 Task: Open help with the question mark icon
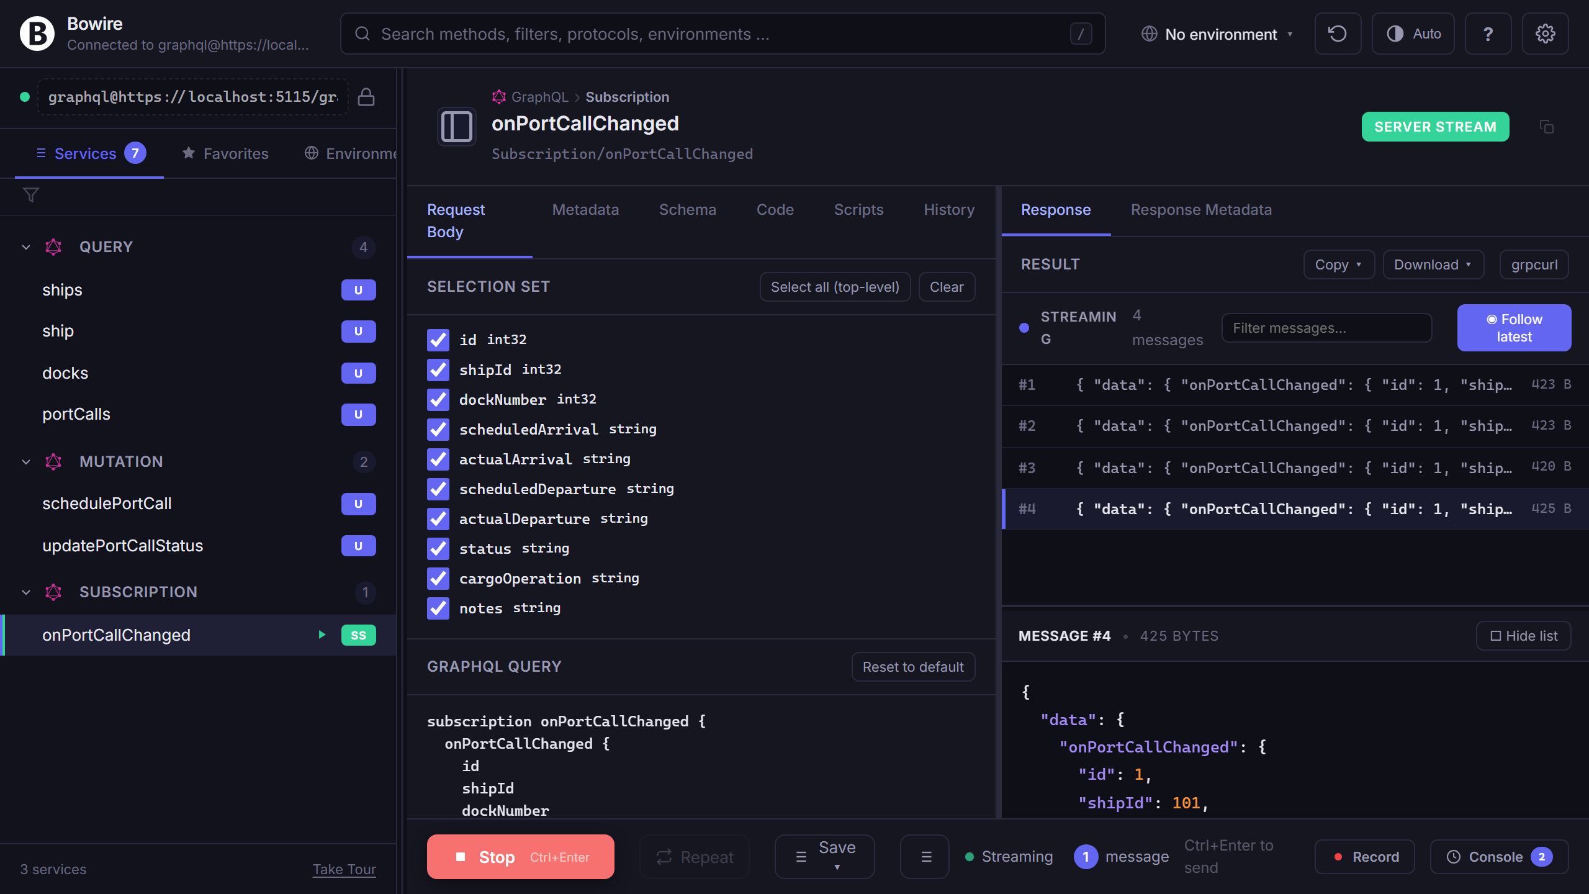pyautogui.click(x=1488, y=34)
